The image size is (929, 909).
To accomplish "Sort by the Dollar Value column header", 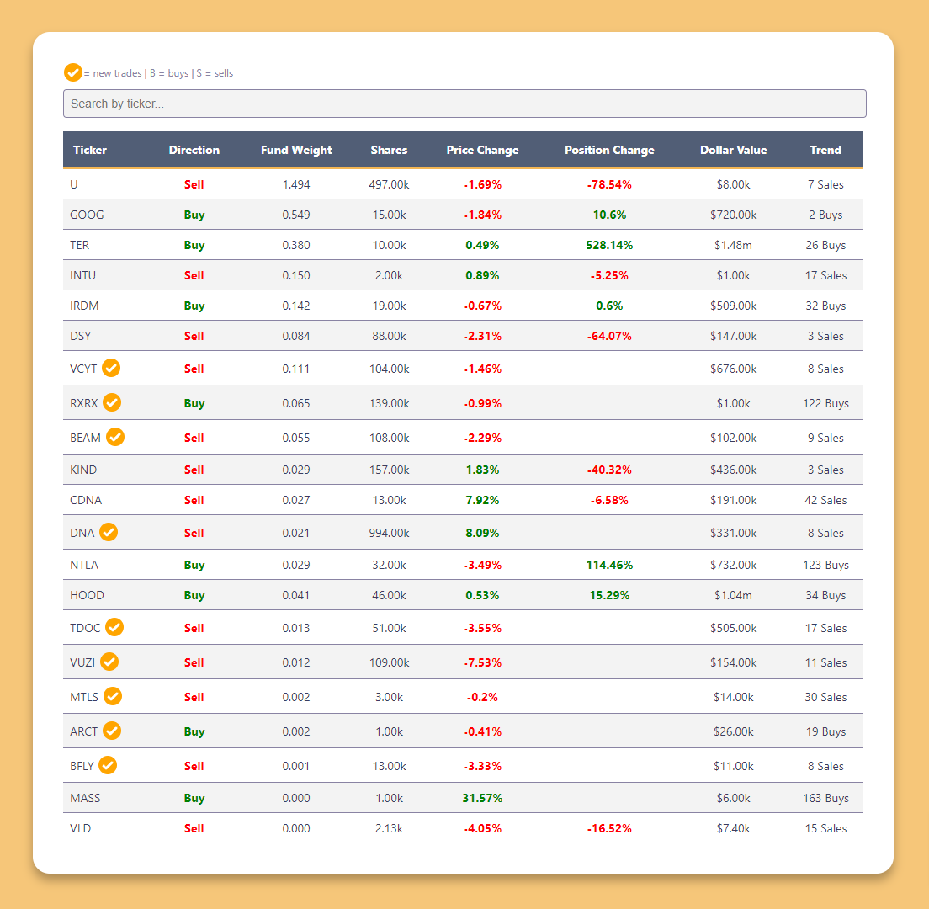I will (x=734, y=150).
